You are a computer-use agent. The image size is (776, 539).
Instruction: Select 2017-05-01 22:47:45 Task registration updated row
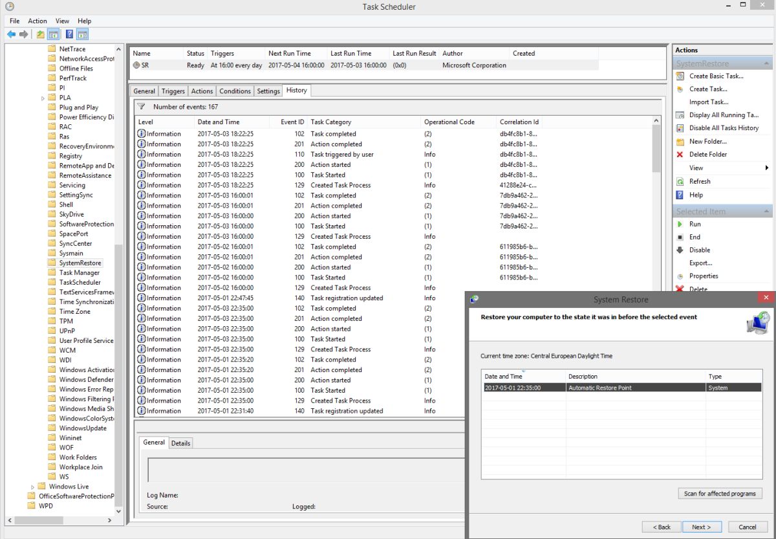(x=393, y=298)
